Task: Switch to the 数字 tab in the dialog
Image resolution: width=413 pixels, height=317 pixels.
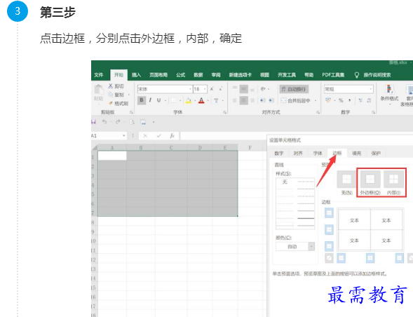Action: (x=278, y=154)
